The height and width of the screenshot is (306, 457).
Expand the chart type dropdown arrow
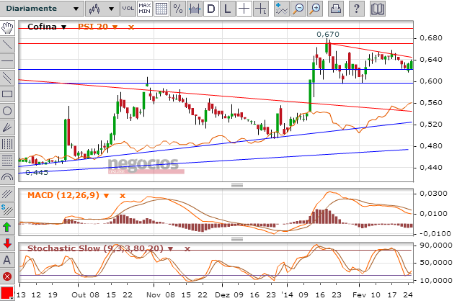[x=111, y=9]
